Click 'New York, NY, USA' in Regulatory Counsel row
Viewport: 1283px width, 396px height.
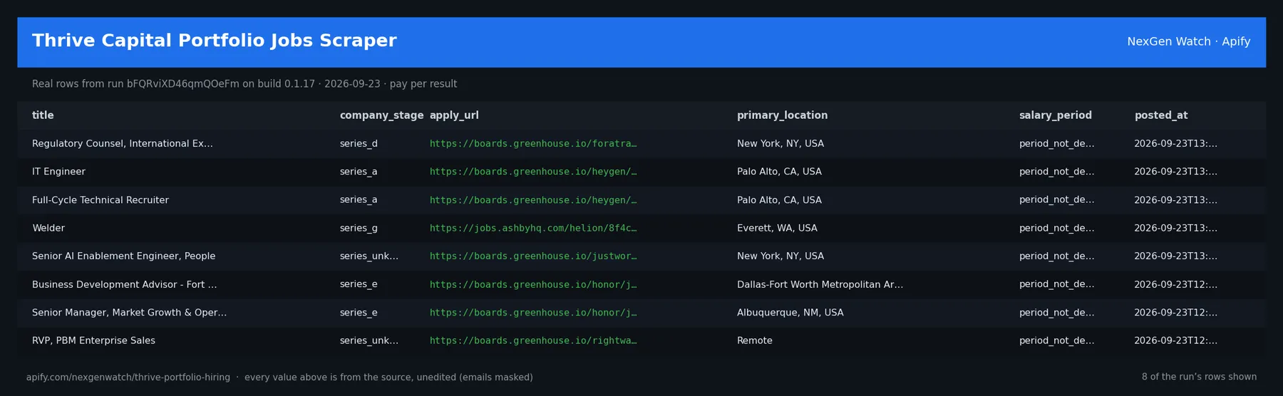coord(780,144)
